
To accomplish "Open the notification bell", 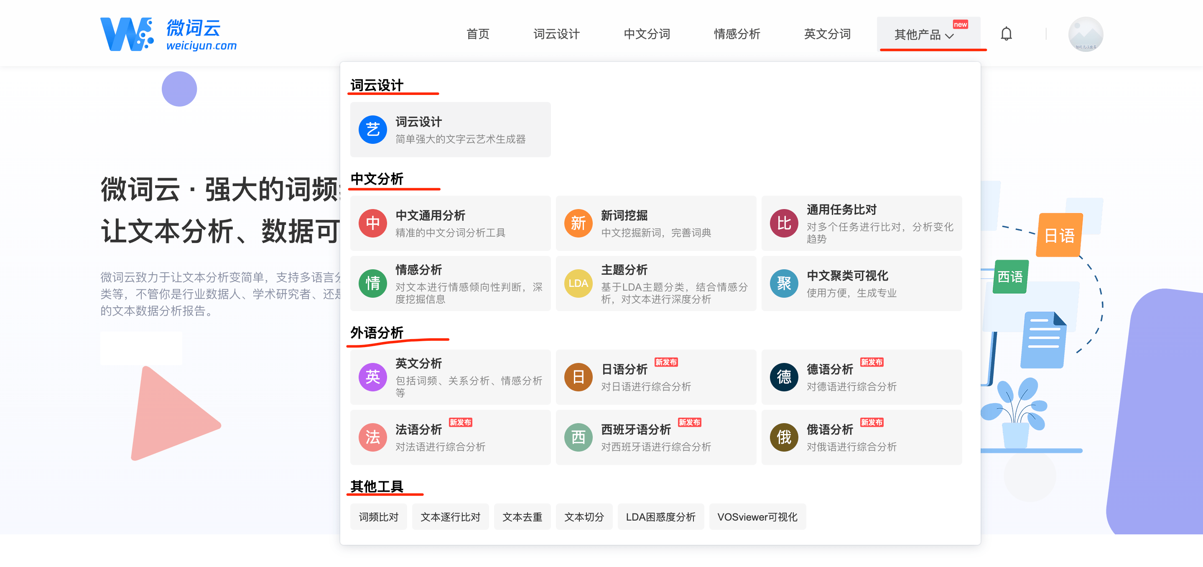I will coord(1007,33).
